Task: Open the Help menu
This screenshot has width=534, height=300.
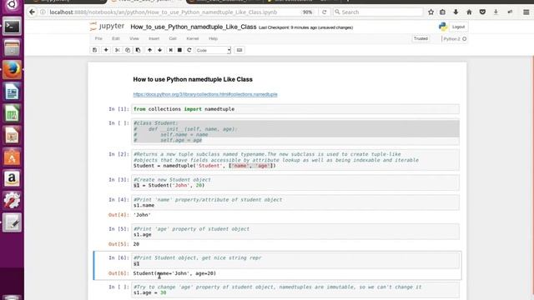Action: (214, 38)
